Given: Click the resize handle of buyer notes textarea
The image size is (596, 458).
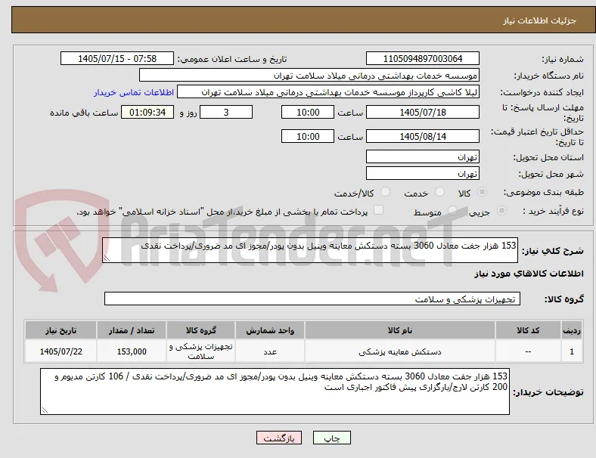Looking at the screenshot, I should (45, 410).
